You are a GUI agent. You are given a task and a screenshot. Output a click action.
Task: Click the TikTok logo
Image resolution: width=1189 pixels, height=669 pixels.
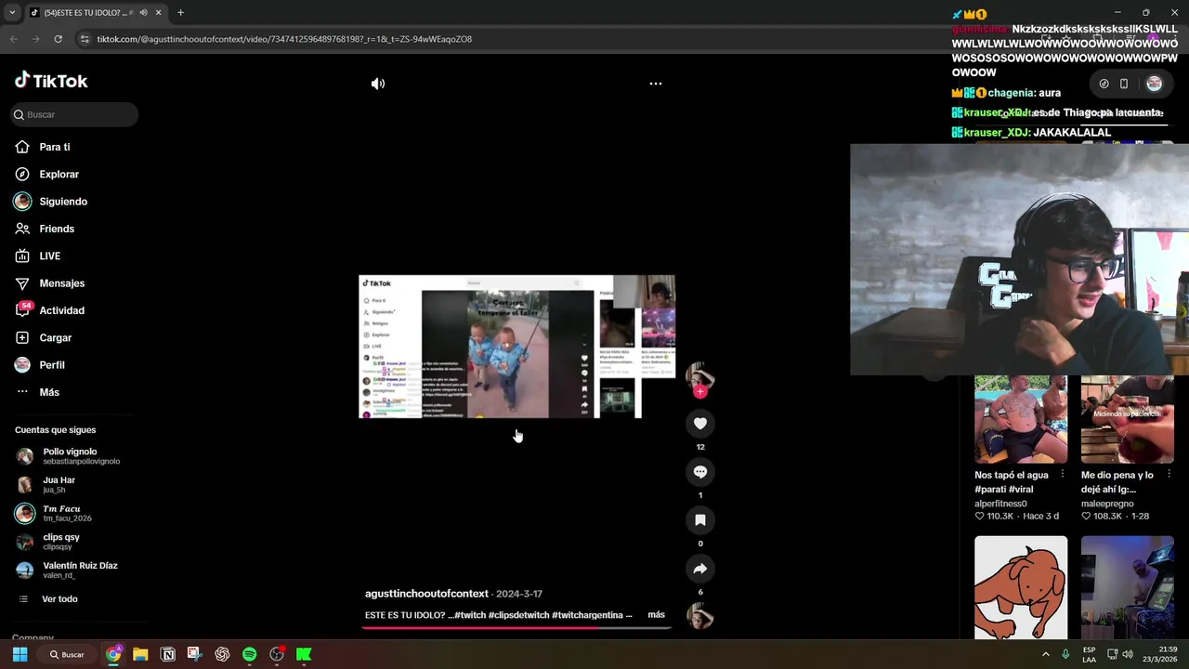[x=51, y=81]
